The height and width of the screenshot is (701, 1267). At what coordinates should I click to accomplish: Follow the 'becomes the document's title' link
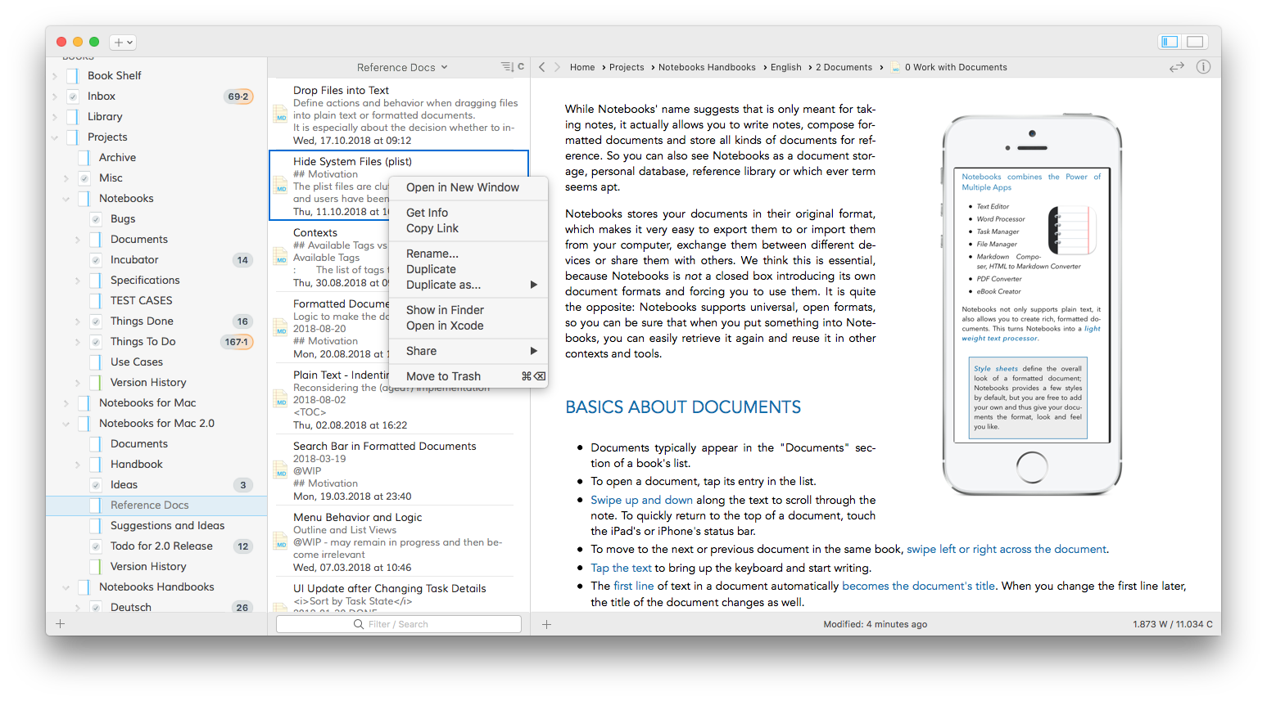(x=919, y=586)
